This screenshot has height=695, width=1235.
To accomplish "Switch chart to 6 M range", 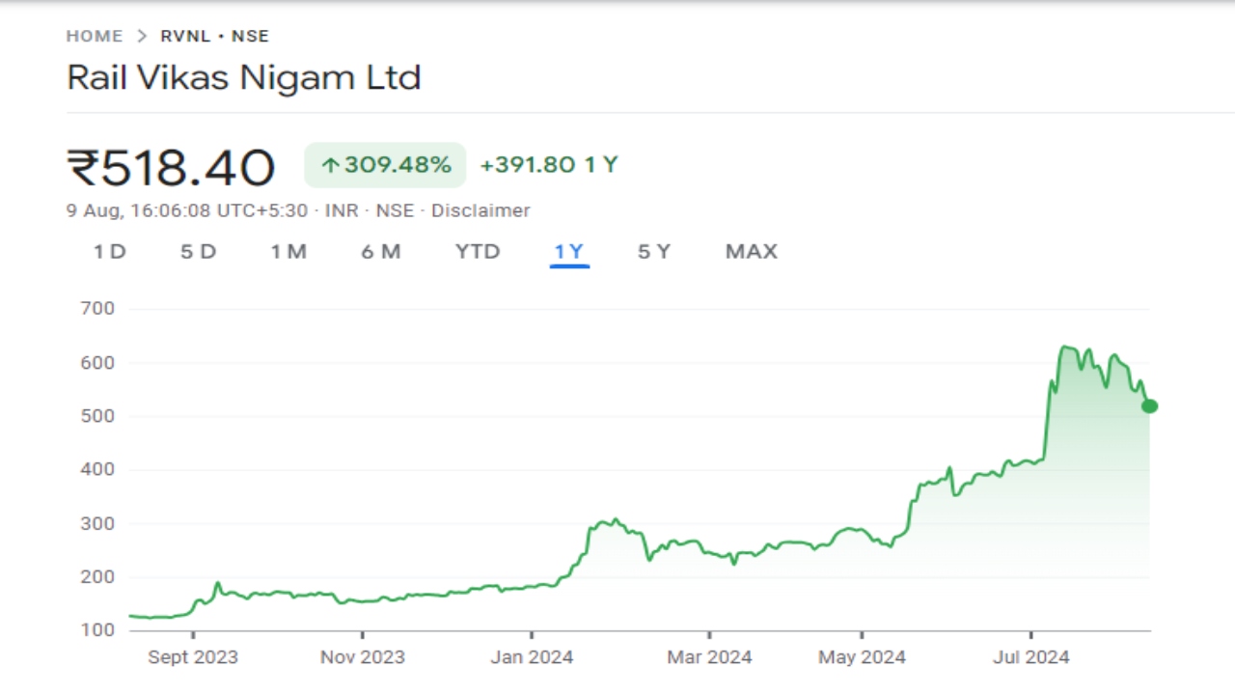I will (x=381, y=252).
